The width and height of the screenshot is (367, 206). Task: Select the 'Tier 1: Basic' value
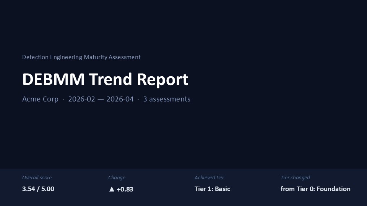(x=212, y=189)
